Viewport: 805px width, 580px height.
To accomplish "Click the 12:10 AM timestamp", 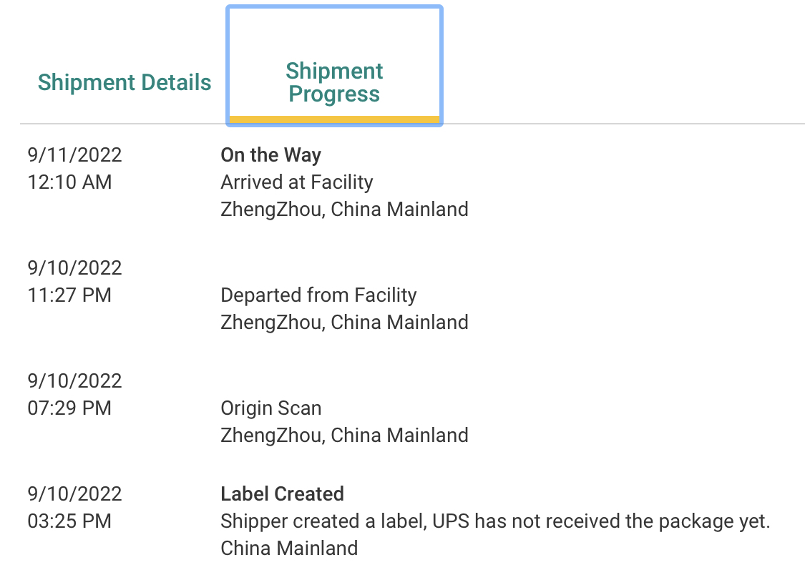I will pos(69,182).
